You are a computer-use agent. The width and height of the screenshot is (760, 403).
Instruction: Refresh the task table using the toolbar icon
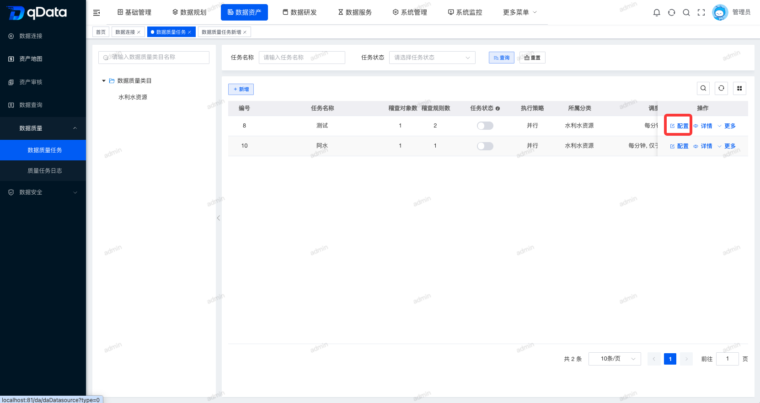click(x=721, y=88)
